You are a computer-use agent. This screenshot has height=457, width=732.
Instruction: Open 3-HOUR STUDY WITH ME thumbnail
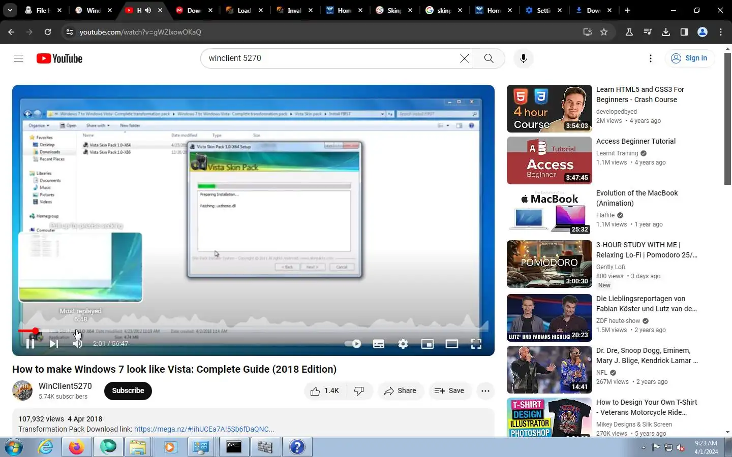(x=549, y=264)
